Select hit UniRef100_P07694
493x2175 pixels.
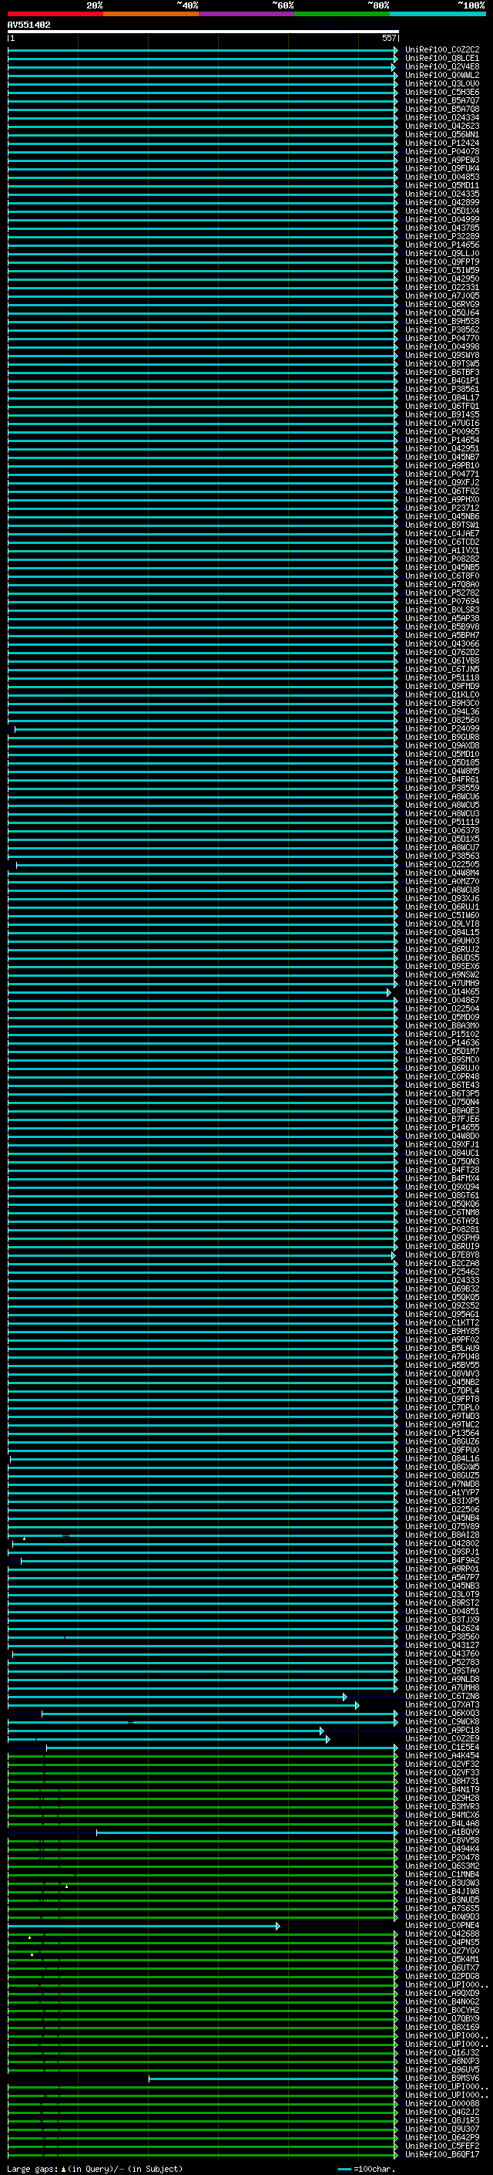click(441, 601)
